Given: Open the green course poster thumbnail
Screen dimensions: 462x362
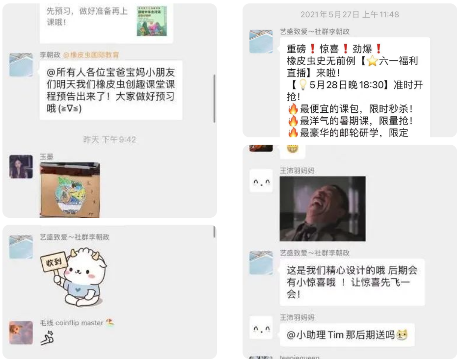Looking at the screenshot, I should [x=152, y=21].
